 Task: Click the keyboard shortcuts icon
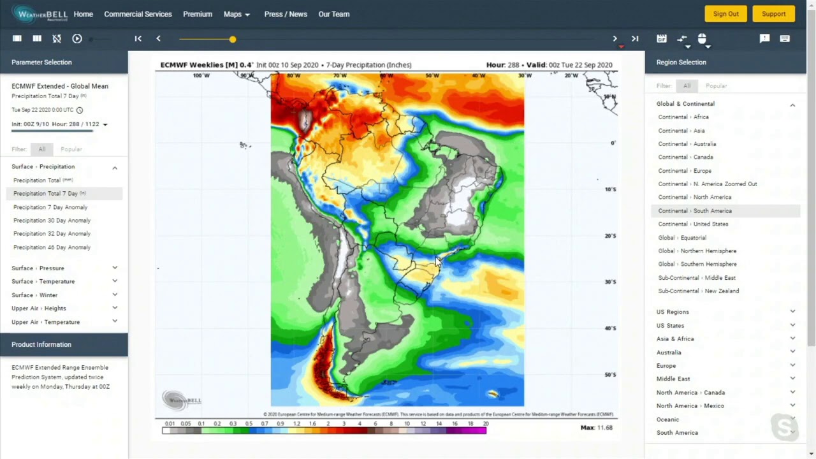tap(785, 39)
